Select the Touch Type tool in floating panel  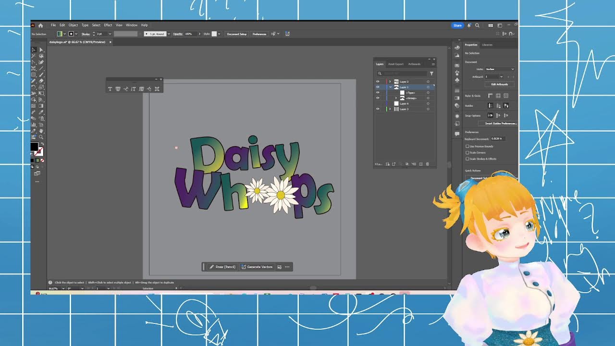click(157, 89)
